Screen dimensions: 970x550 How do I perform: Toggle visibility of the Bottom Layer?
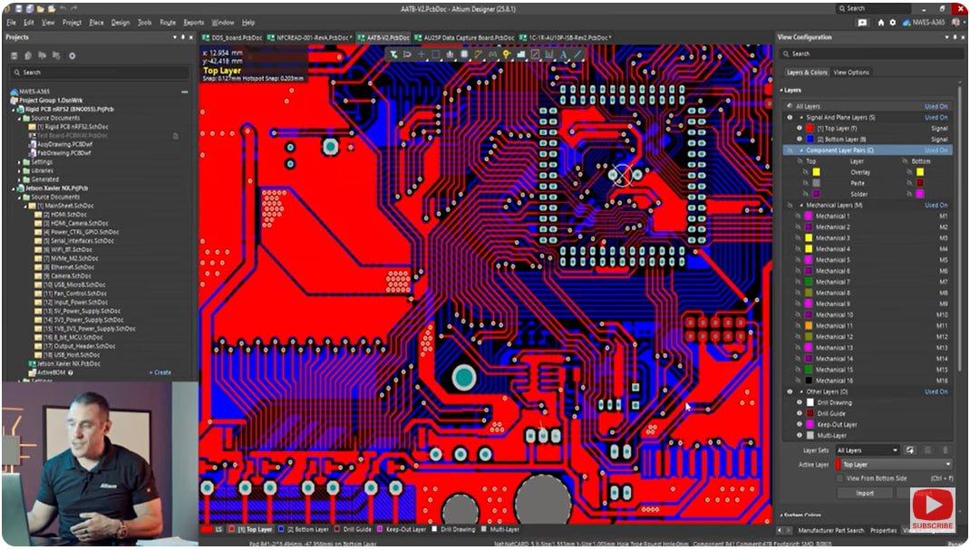[x=800, y=139]
